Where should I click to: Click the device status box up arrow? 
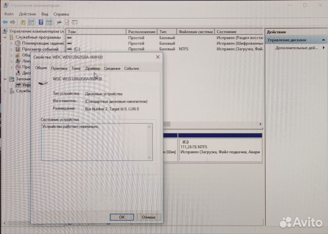(149, 127)
